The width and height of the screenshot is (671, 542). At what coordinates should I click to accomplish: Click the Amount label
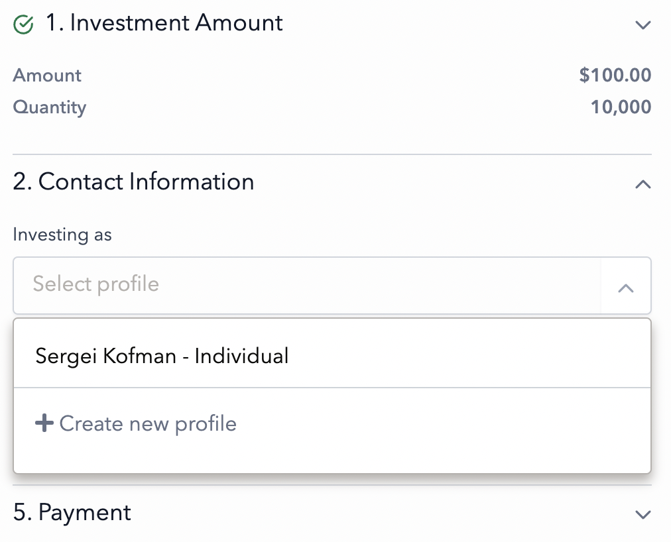click(47, 76)
